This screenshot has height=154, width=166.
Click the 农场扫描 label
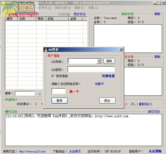point(64,14)
